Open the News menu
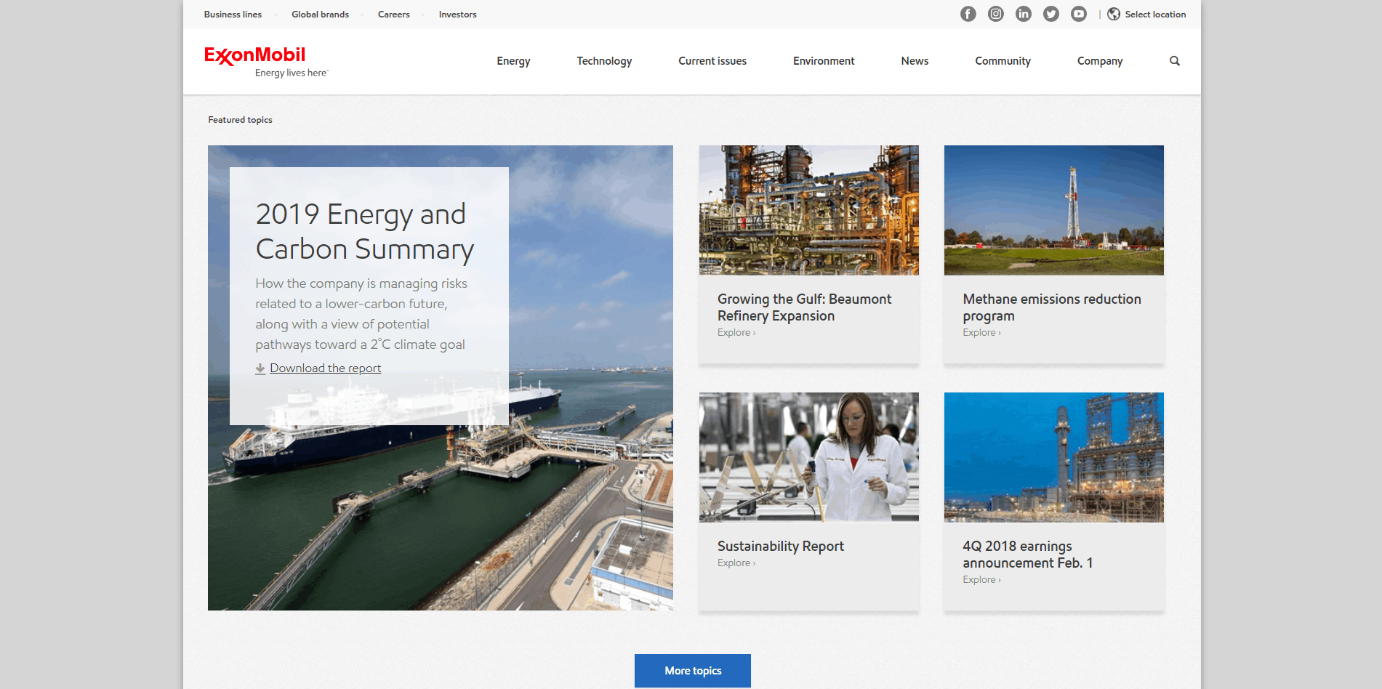Screen dimensions: 1382x689 (915, 61)
